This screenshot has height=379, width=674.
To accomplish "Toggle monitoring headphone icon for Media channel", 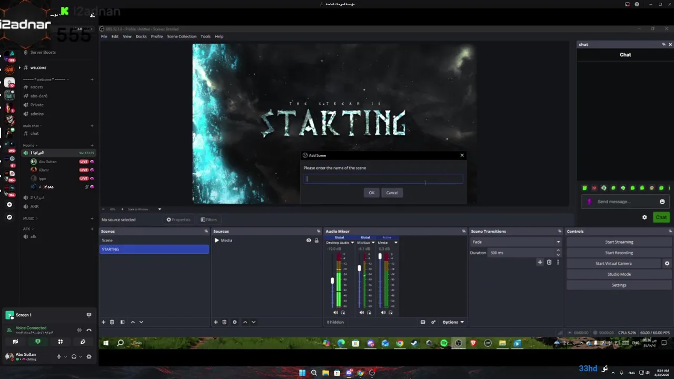I will point(390,313).
